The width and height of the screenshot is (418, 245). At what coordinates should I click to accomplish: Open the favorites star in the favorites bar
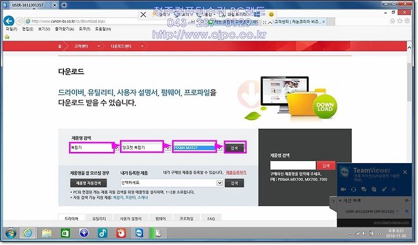pyautogui.click(x=7, y=37)
